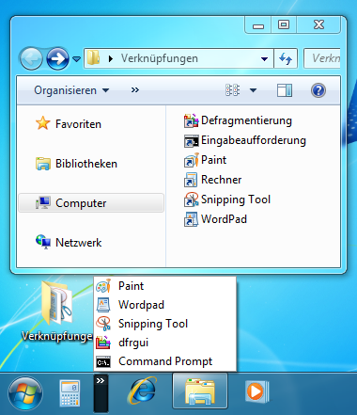Maximize the Explorer window

[x=284, y=24]
